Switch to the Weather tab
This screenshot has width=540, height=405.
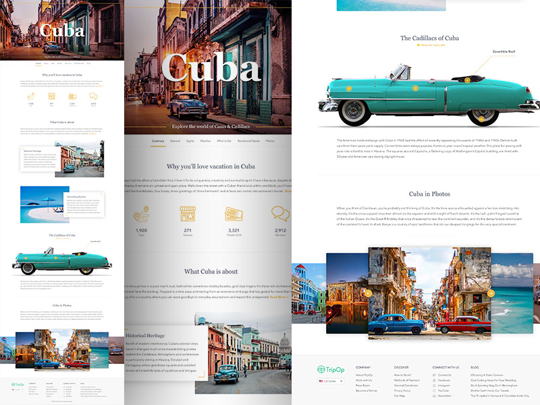205,141
